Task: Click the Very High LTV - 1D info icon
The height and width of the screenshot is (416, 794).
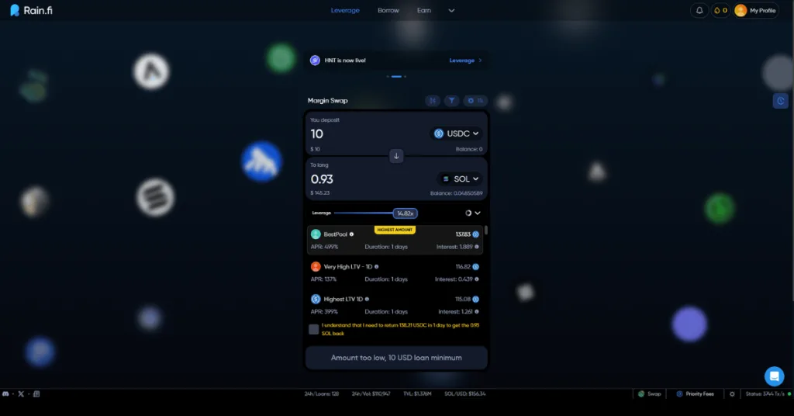Action: click(x=376, y=266)
